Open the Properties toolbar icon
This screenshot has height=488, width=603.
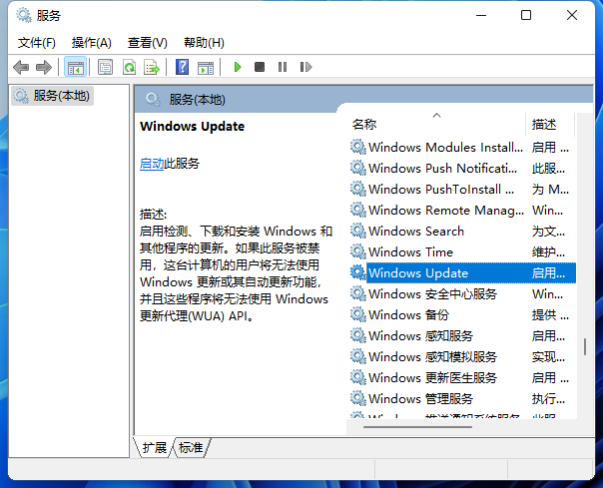(105, 67)
